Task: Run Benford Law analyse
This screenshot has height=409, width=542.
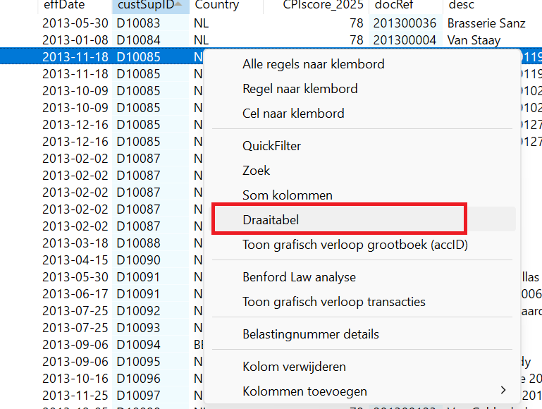Action: pyautogui.click(x=299, y=277)
